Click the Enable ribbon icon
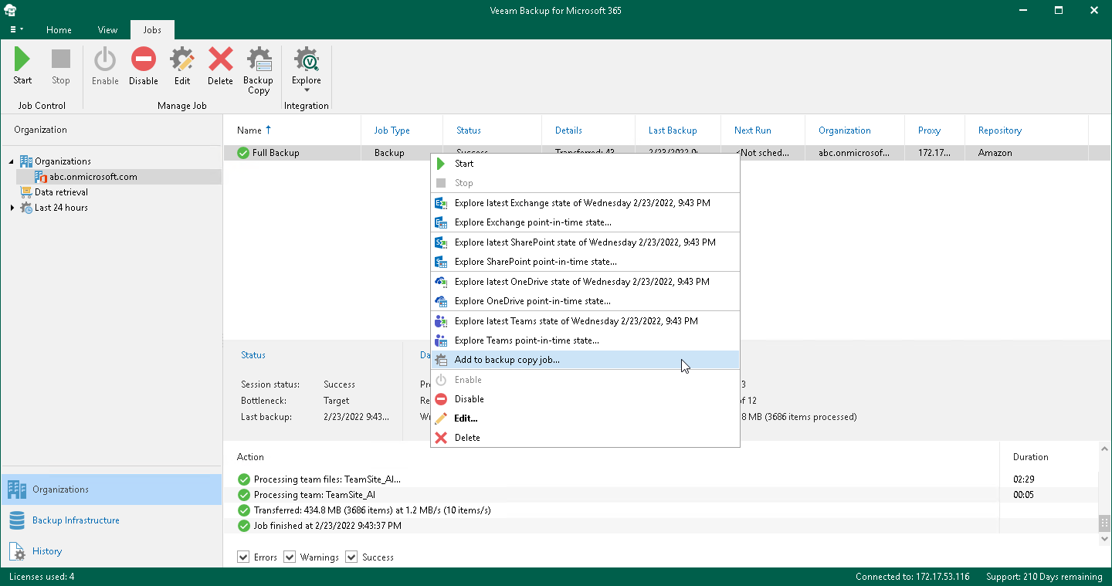Viewport: 1112px width, 586px height. [x=105, y=66]
